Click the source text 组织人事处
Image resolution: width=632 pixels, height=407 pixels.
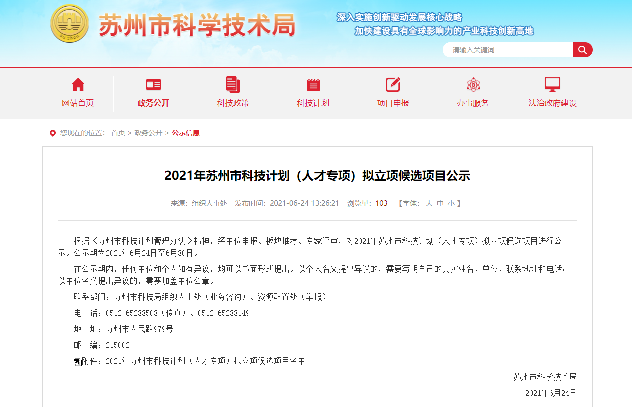pyautogui.click(x=209, y=203)
